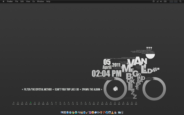Launch After Effects from the Dock

coord(110,112)
